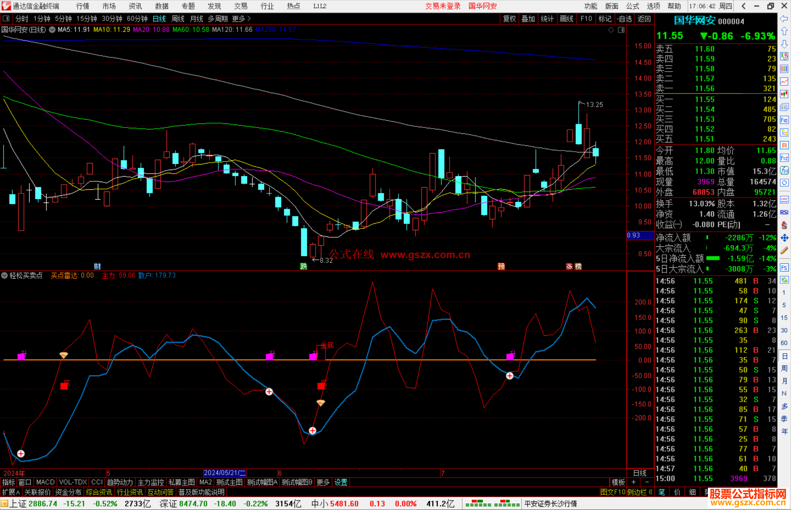Click the F12 icon in right sidebar
Viewport: 791px width, 510px height.
784,158
